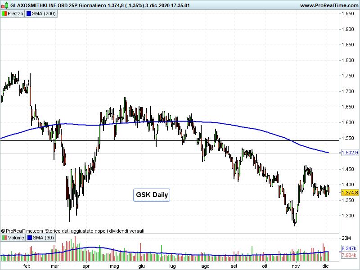This screenshot has width=360, height=270.
Task: Click the 8.347k volume average tag
Action: (x=349, y=248)
